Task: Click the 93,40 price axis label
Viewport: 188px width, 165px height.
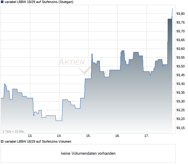Action: 180,84
